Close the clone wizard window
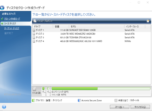The height and width of the screenshot is (111, 152). coord(148,2)
